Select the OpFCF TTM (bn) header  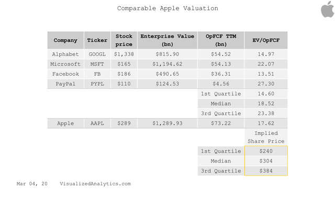click(221, 40)
